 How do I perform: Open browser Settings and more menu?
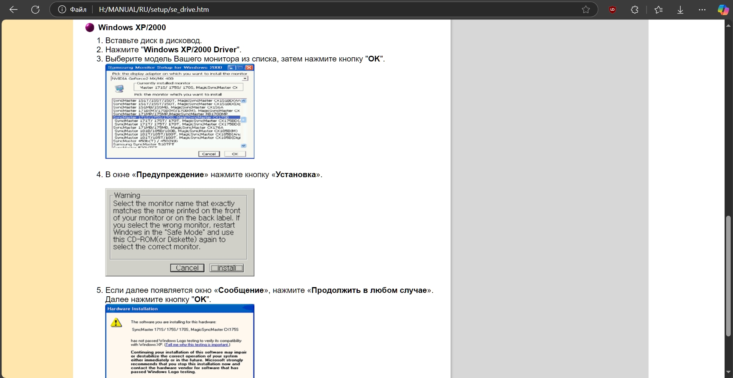[x=702, y=10]
